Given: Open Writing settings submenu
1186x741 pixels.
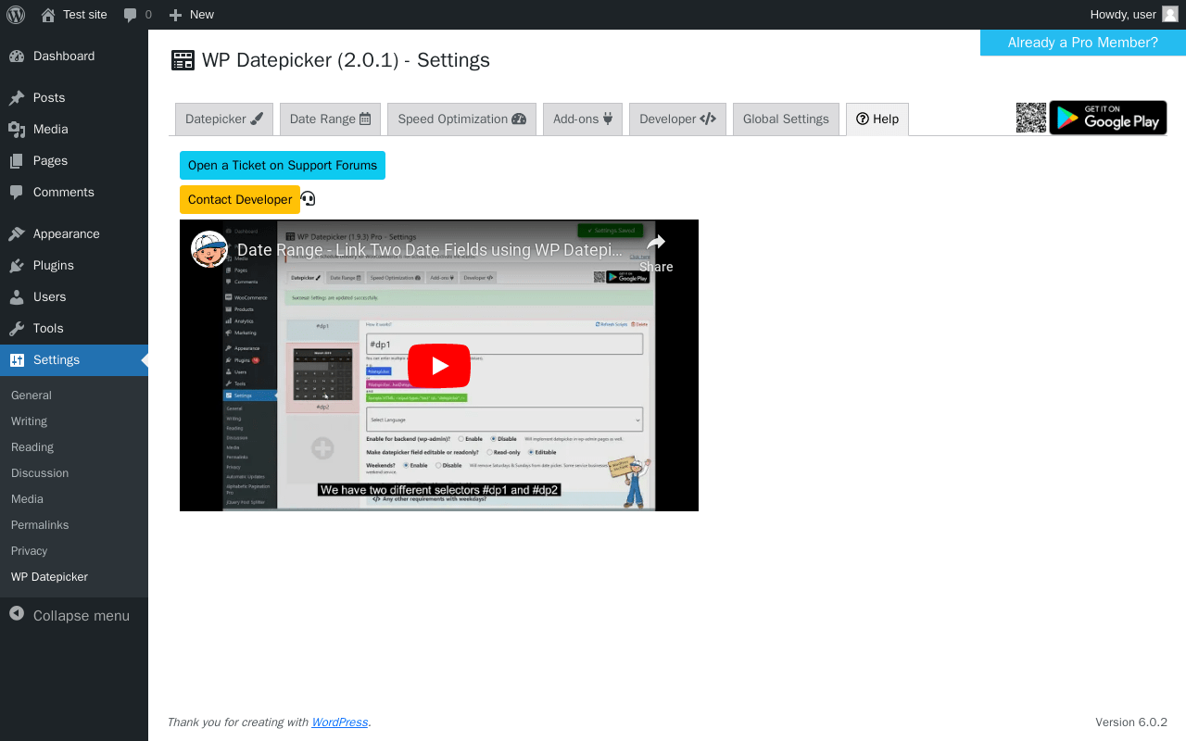Looking at the screenshot, I should [29, 421].
